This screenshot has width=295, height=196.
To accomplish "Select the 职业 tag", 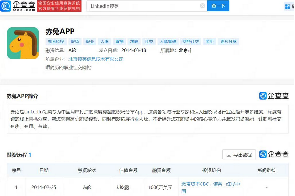I will 90,42.
